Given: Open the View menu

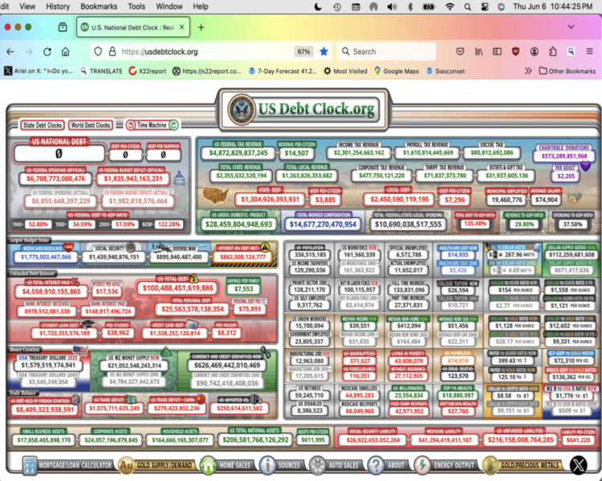Looking at the screenshot, I should (x=27, y=6).
